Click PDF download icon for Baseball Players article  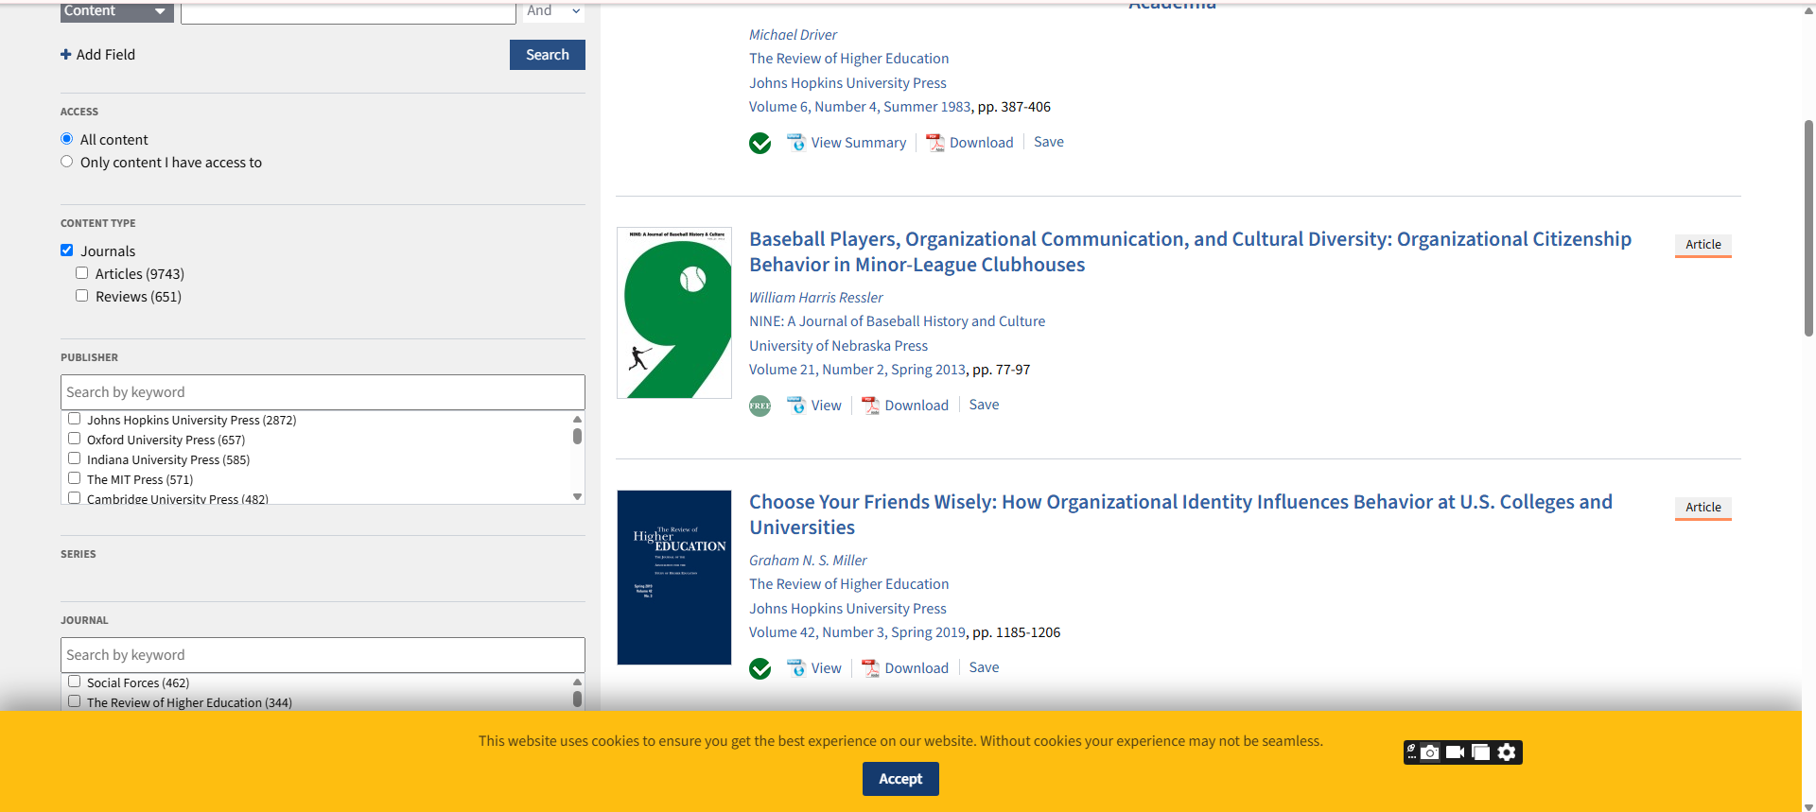pyautogui.click(x=870, y=406)
